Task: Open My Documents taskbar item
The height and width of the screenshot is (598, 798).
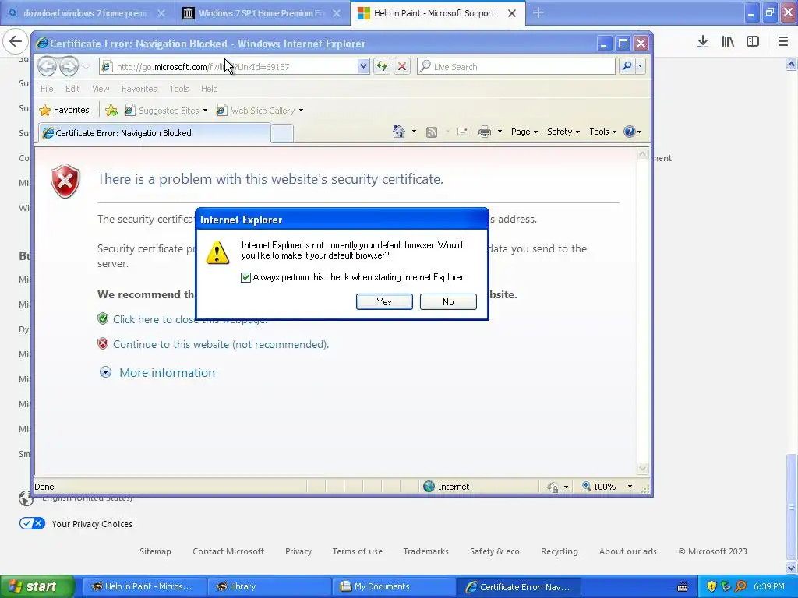Action: point(394,586)
